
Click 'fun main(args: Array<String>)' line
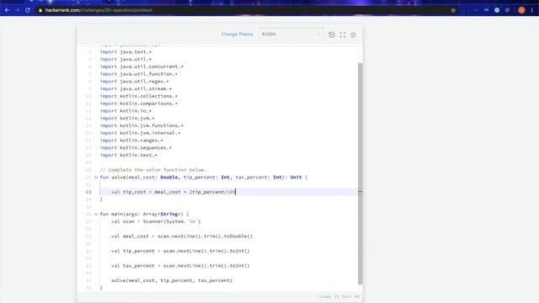[144, 214]
